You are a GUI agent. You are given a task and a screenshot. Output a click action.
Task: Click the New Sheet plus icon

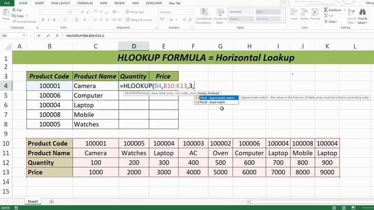(x=51, y=202)
